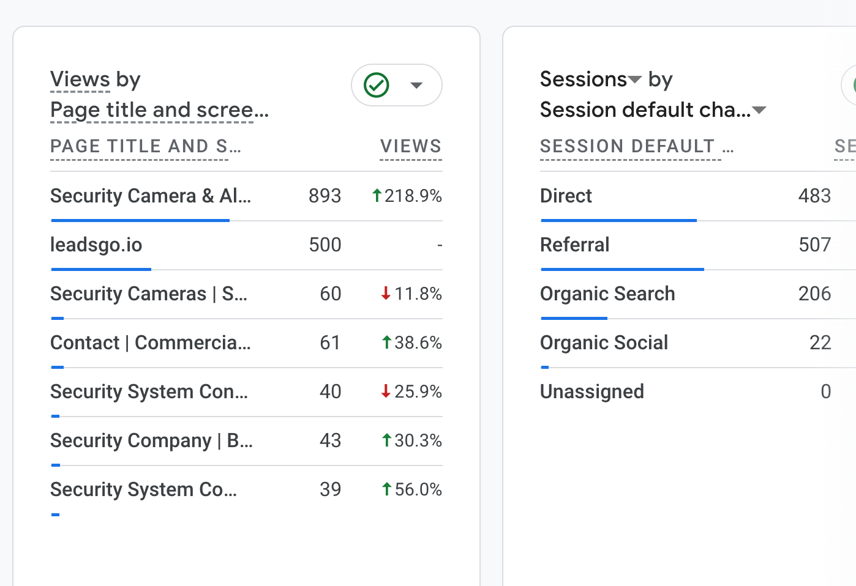Click the green checkmark status icon
The image size is (856, 586).
(377, 85)
